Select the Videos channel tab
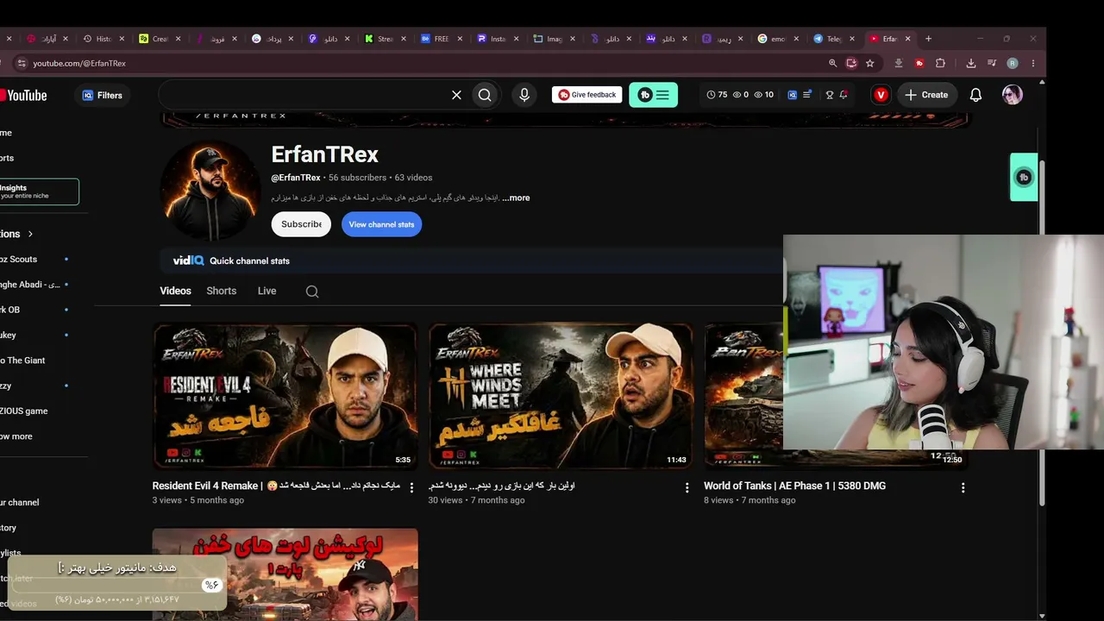 tap(175, 292)
